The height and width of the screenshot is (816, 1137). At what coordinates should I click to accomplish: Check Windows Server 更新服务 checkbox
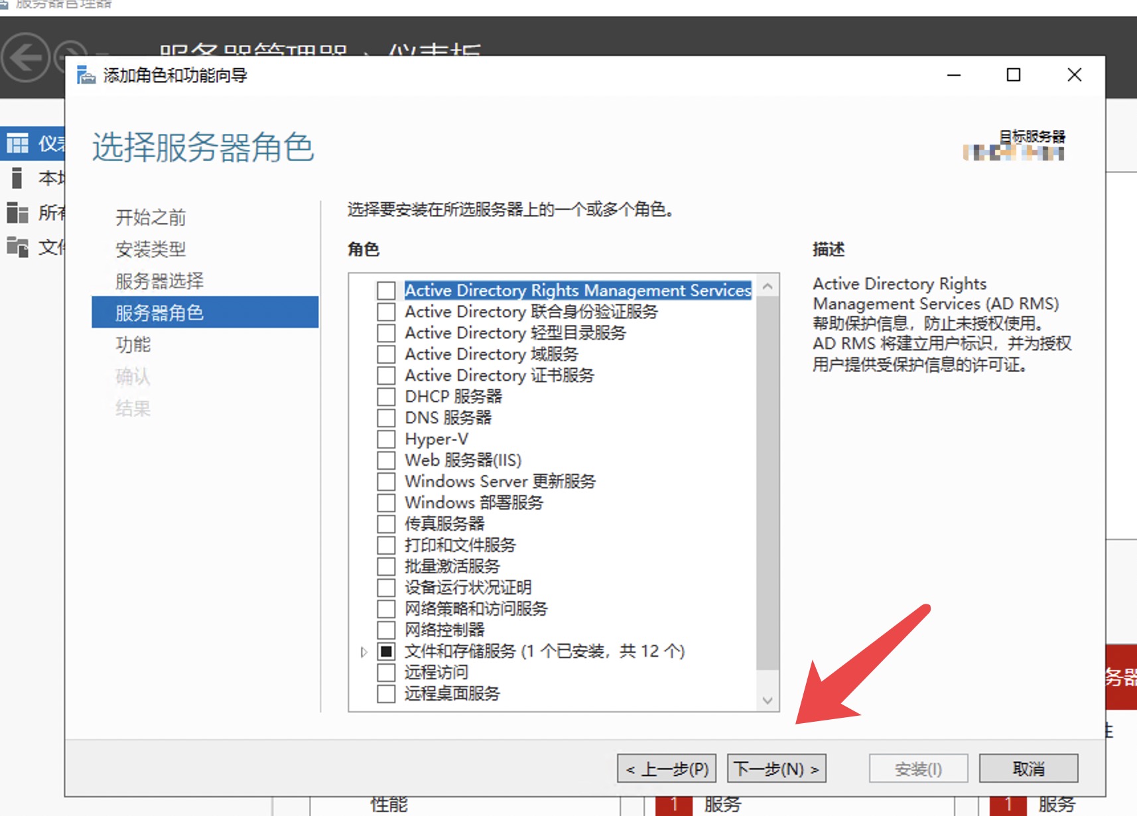tap(386, 482)
